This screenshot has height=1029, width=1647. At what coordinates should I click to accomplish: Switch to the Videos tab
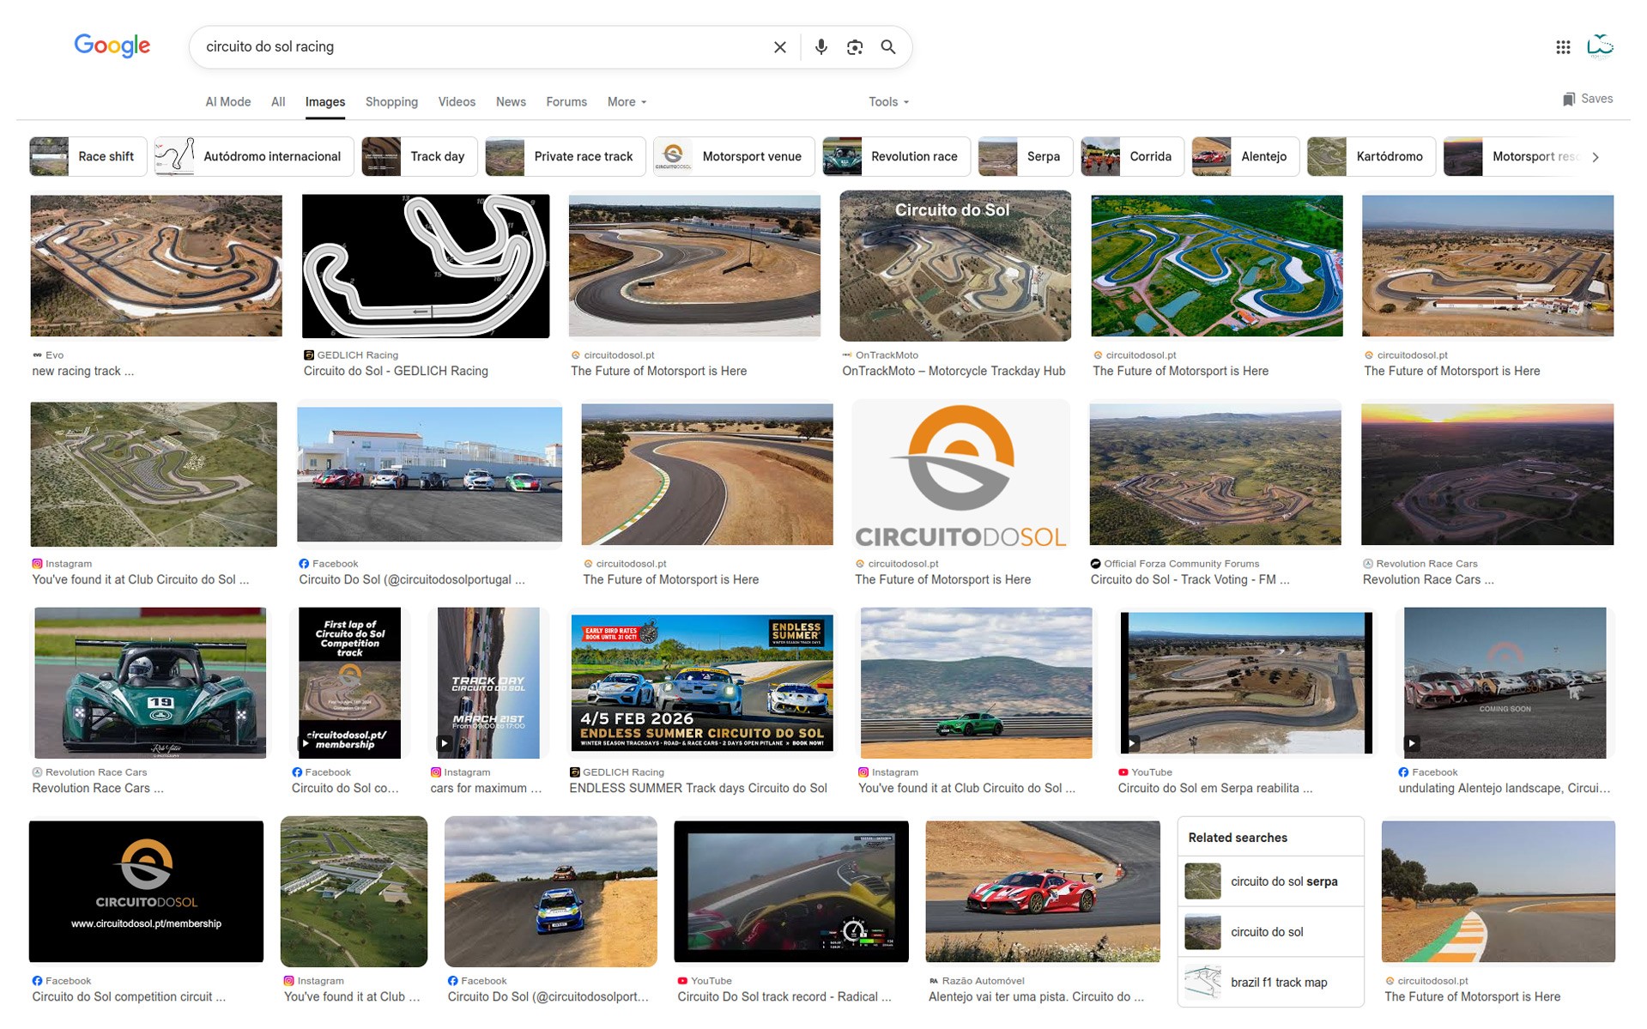pyautogui.click(x=457, y=102)
